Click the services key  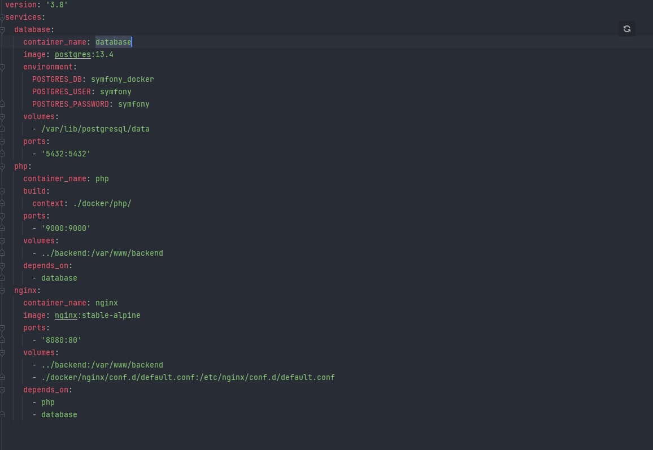pyautogui.click(x=23, y=17)
